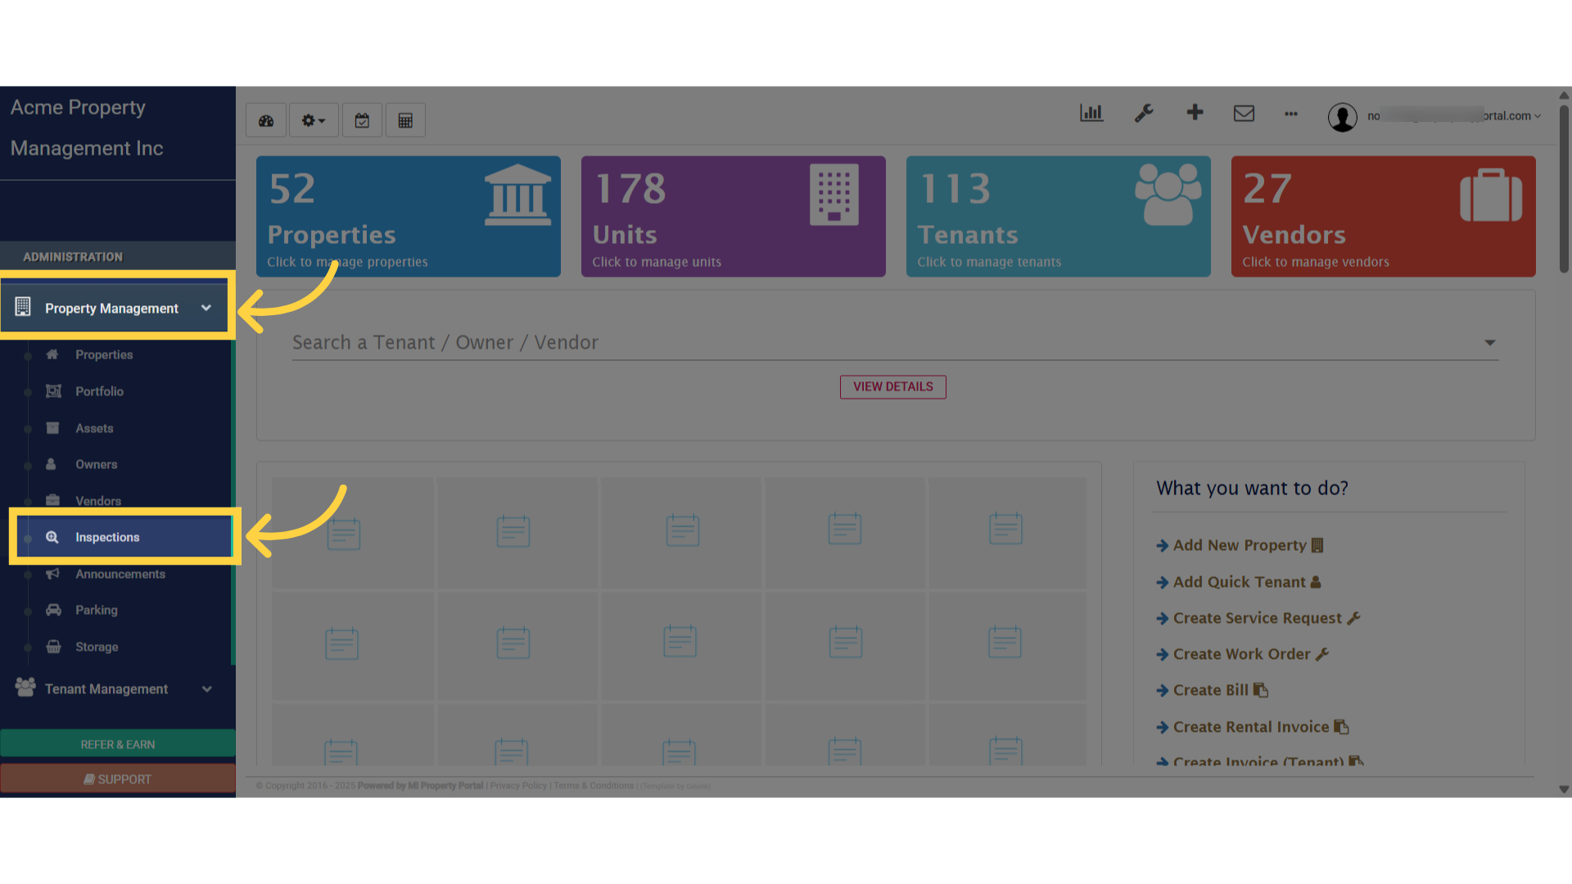Viewport: 1572px width, 884px height.
Task: Click the REFER & EARN banner
Action: 117,744
